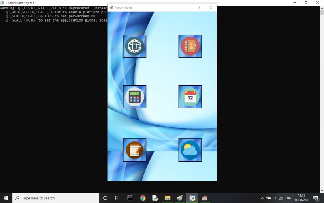The image size is (324, 203).
Task: Open Task View on taskbar
Action: [117, 198]
